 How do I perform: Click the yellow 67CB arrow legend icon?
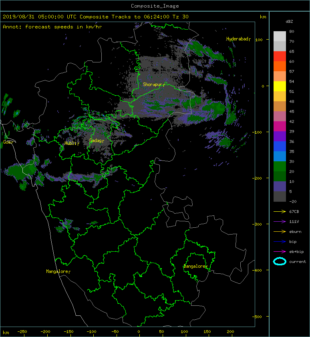(x=280, y=211)
